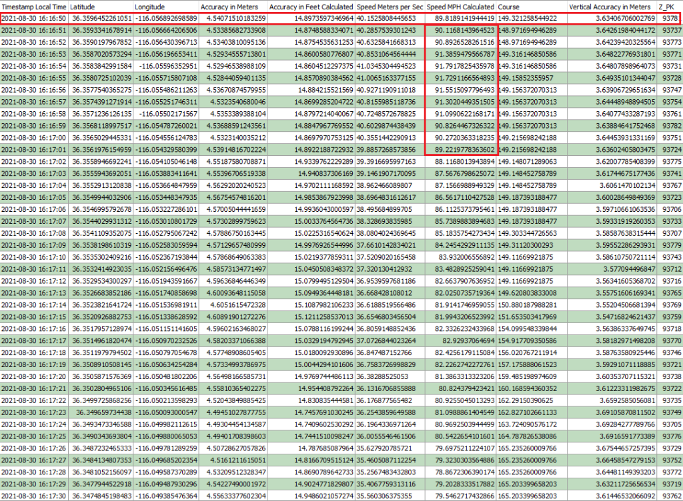Image resolution: width=683 pixels, height=501 pixels.
Task: Click the Vertical Accuracy in Meters header
Action: (x=612, y=6)
